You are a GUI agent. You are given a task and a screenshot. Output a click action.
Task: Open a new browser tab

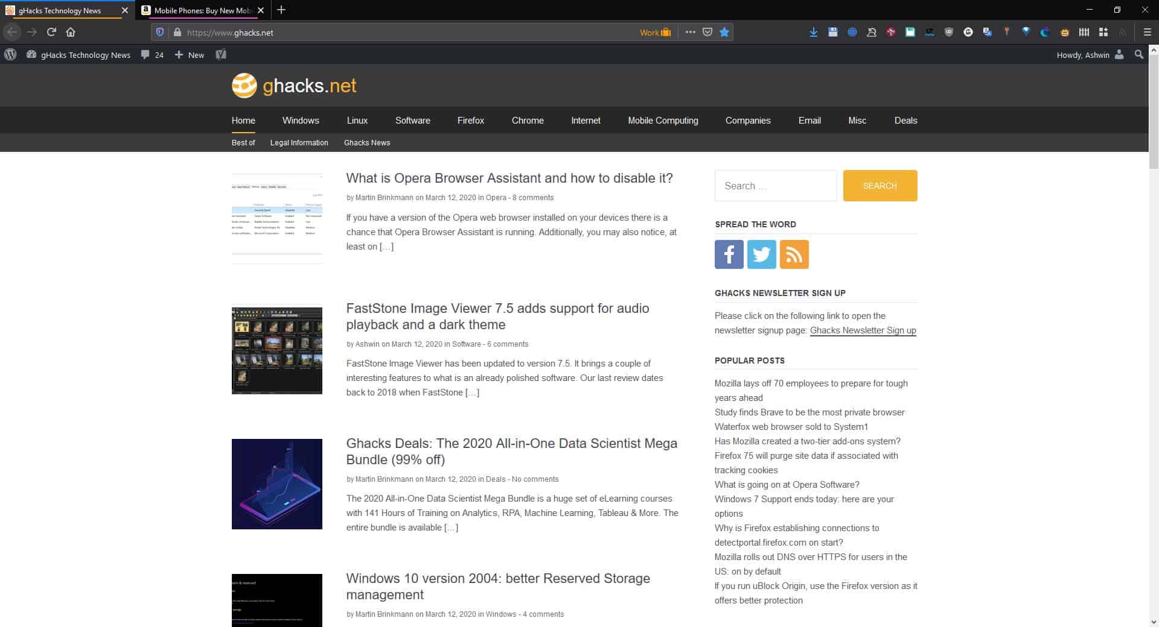(x=281, y=10)
